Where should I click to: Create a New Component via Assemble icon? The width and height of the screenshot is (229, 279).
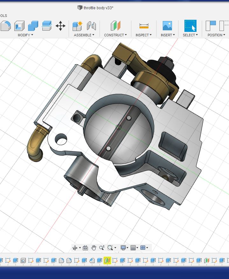point(77,26)
